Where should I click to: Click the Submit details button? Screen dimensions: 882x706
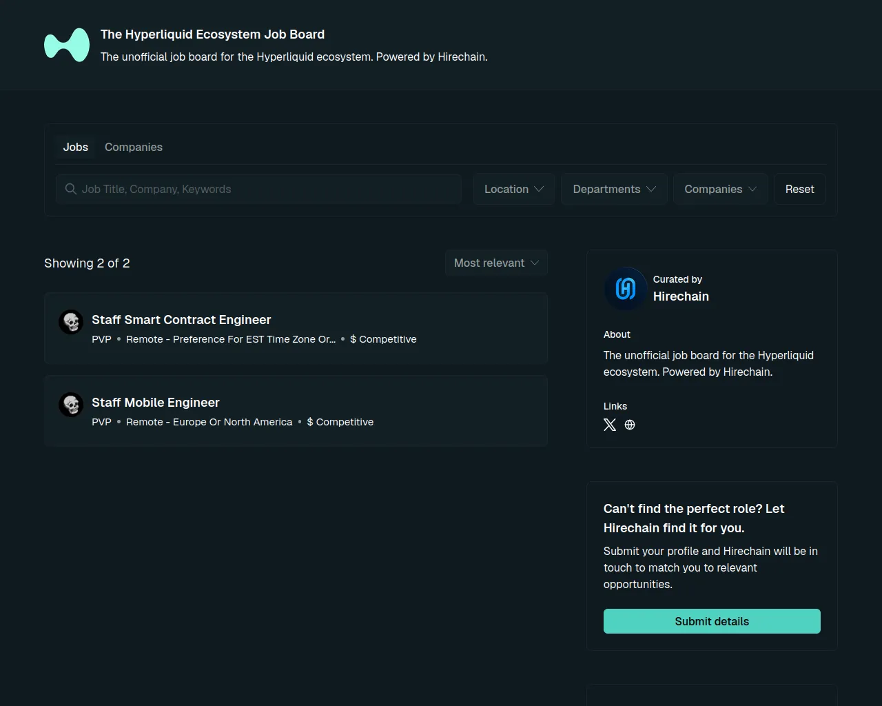712,621
